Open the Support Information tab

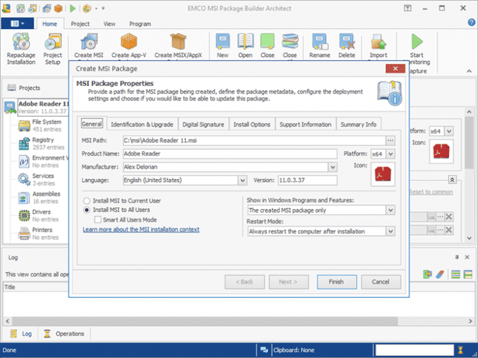[305, 124]
